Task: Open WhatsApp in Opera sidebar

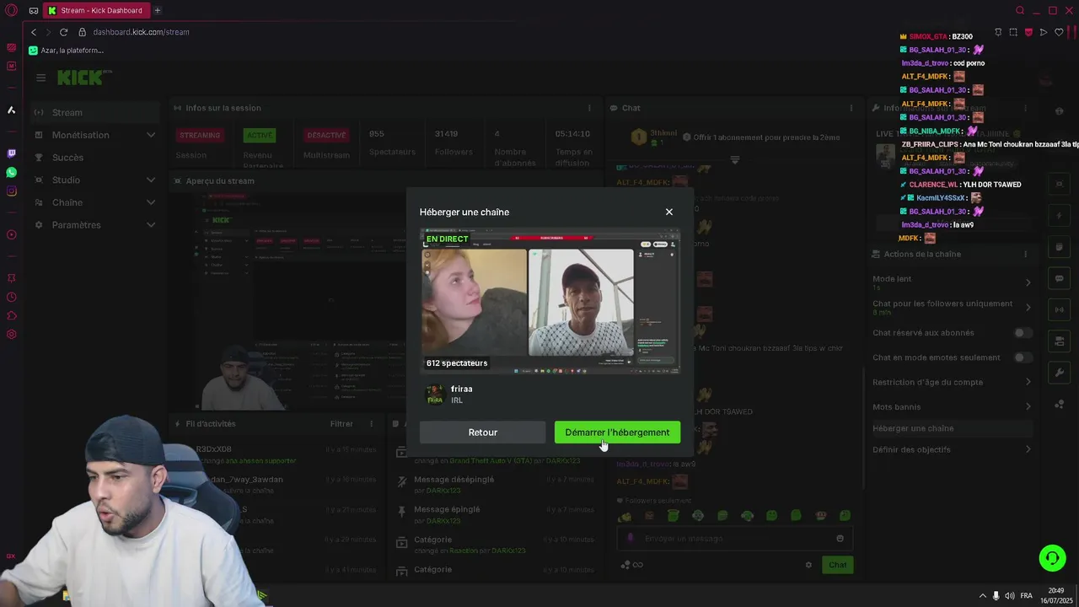Action: [12, 172]
